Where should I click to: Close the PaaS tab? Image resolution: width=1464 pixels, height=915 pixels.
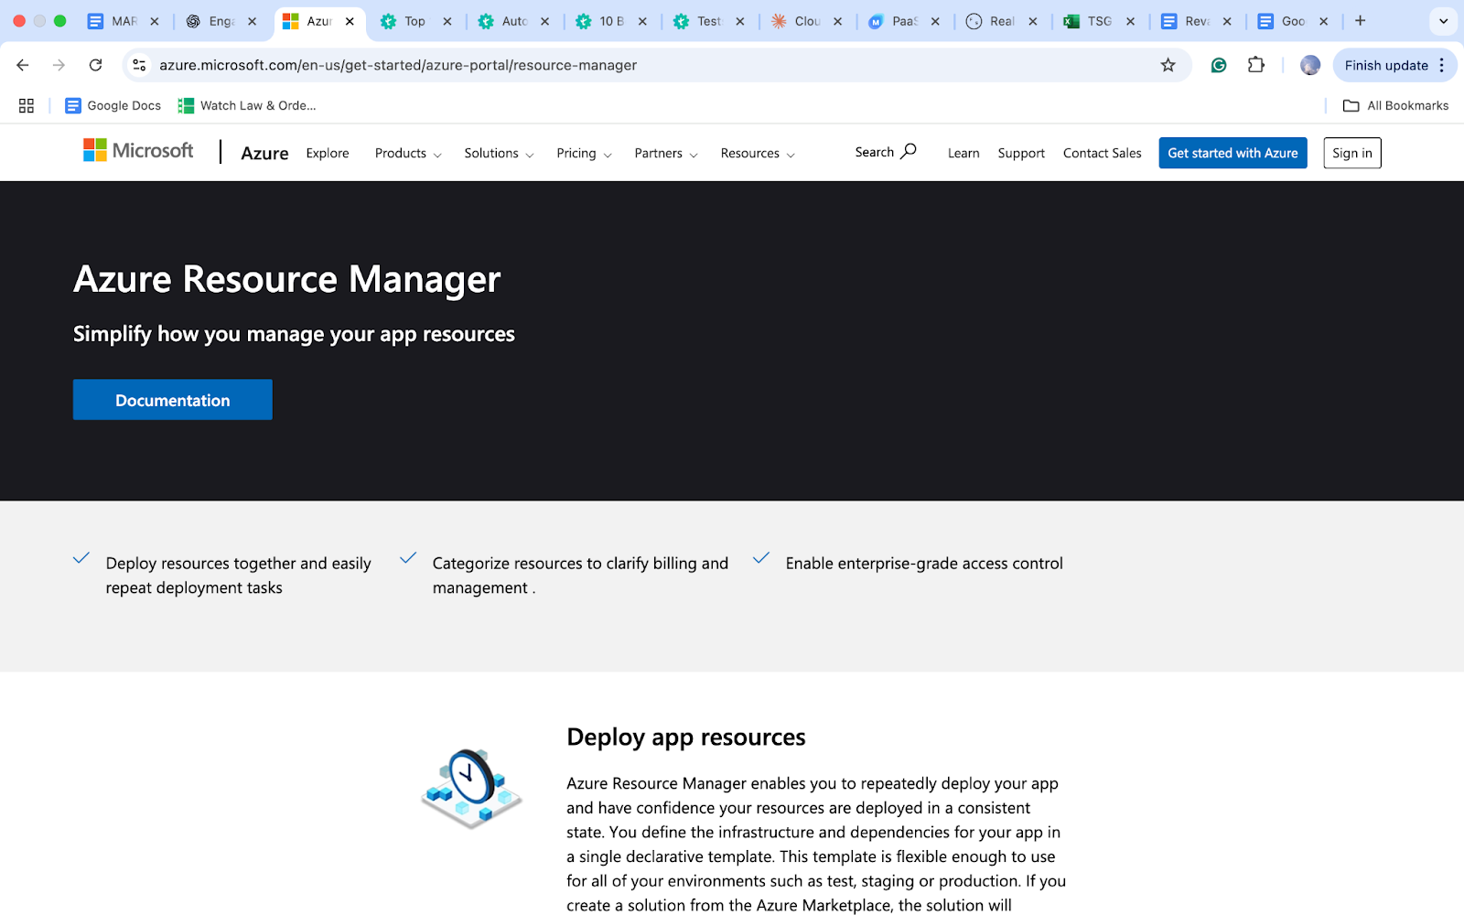point(935,21)
